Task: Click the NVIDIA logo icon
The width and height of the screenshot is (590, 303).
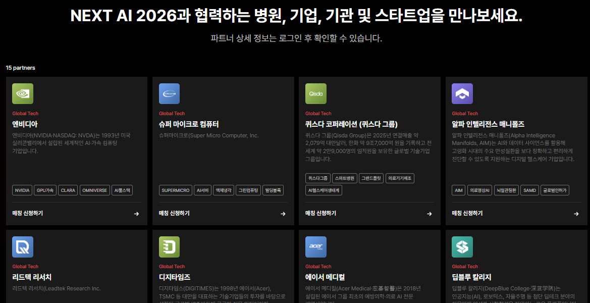Action: tap(23, 94)
